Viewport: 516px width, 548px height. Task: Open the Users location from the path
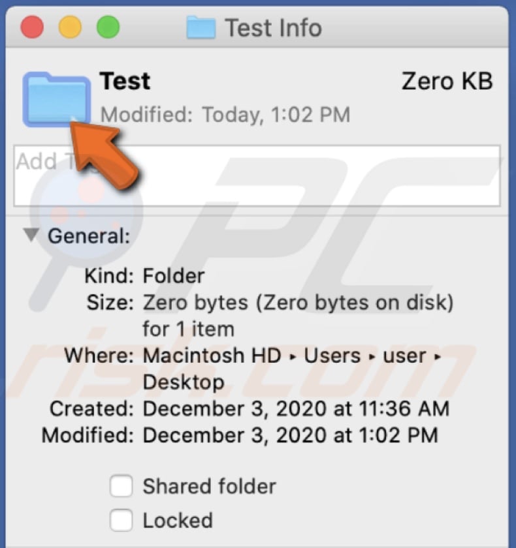pyautogui.click(x=333, y=356)
